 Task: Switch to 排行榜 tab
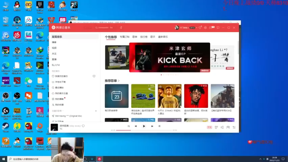point(144,37)
